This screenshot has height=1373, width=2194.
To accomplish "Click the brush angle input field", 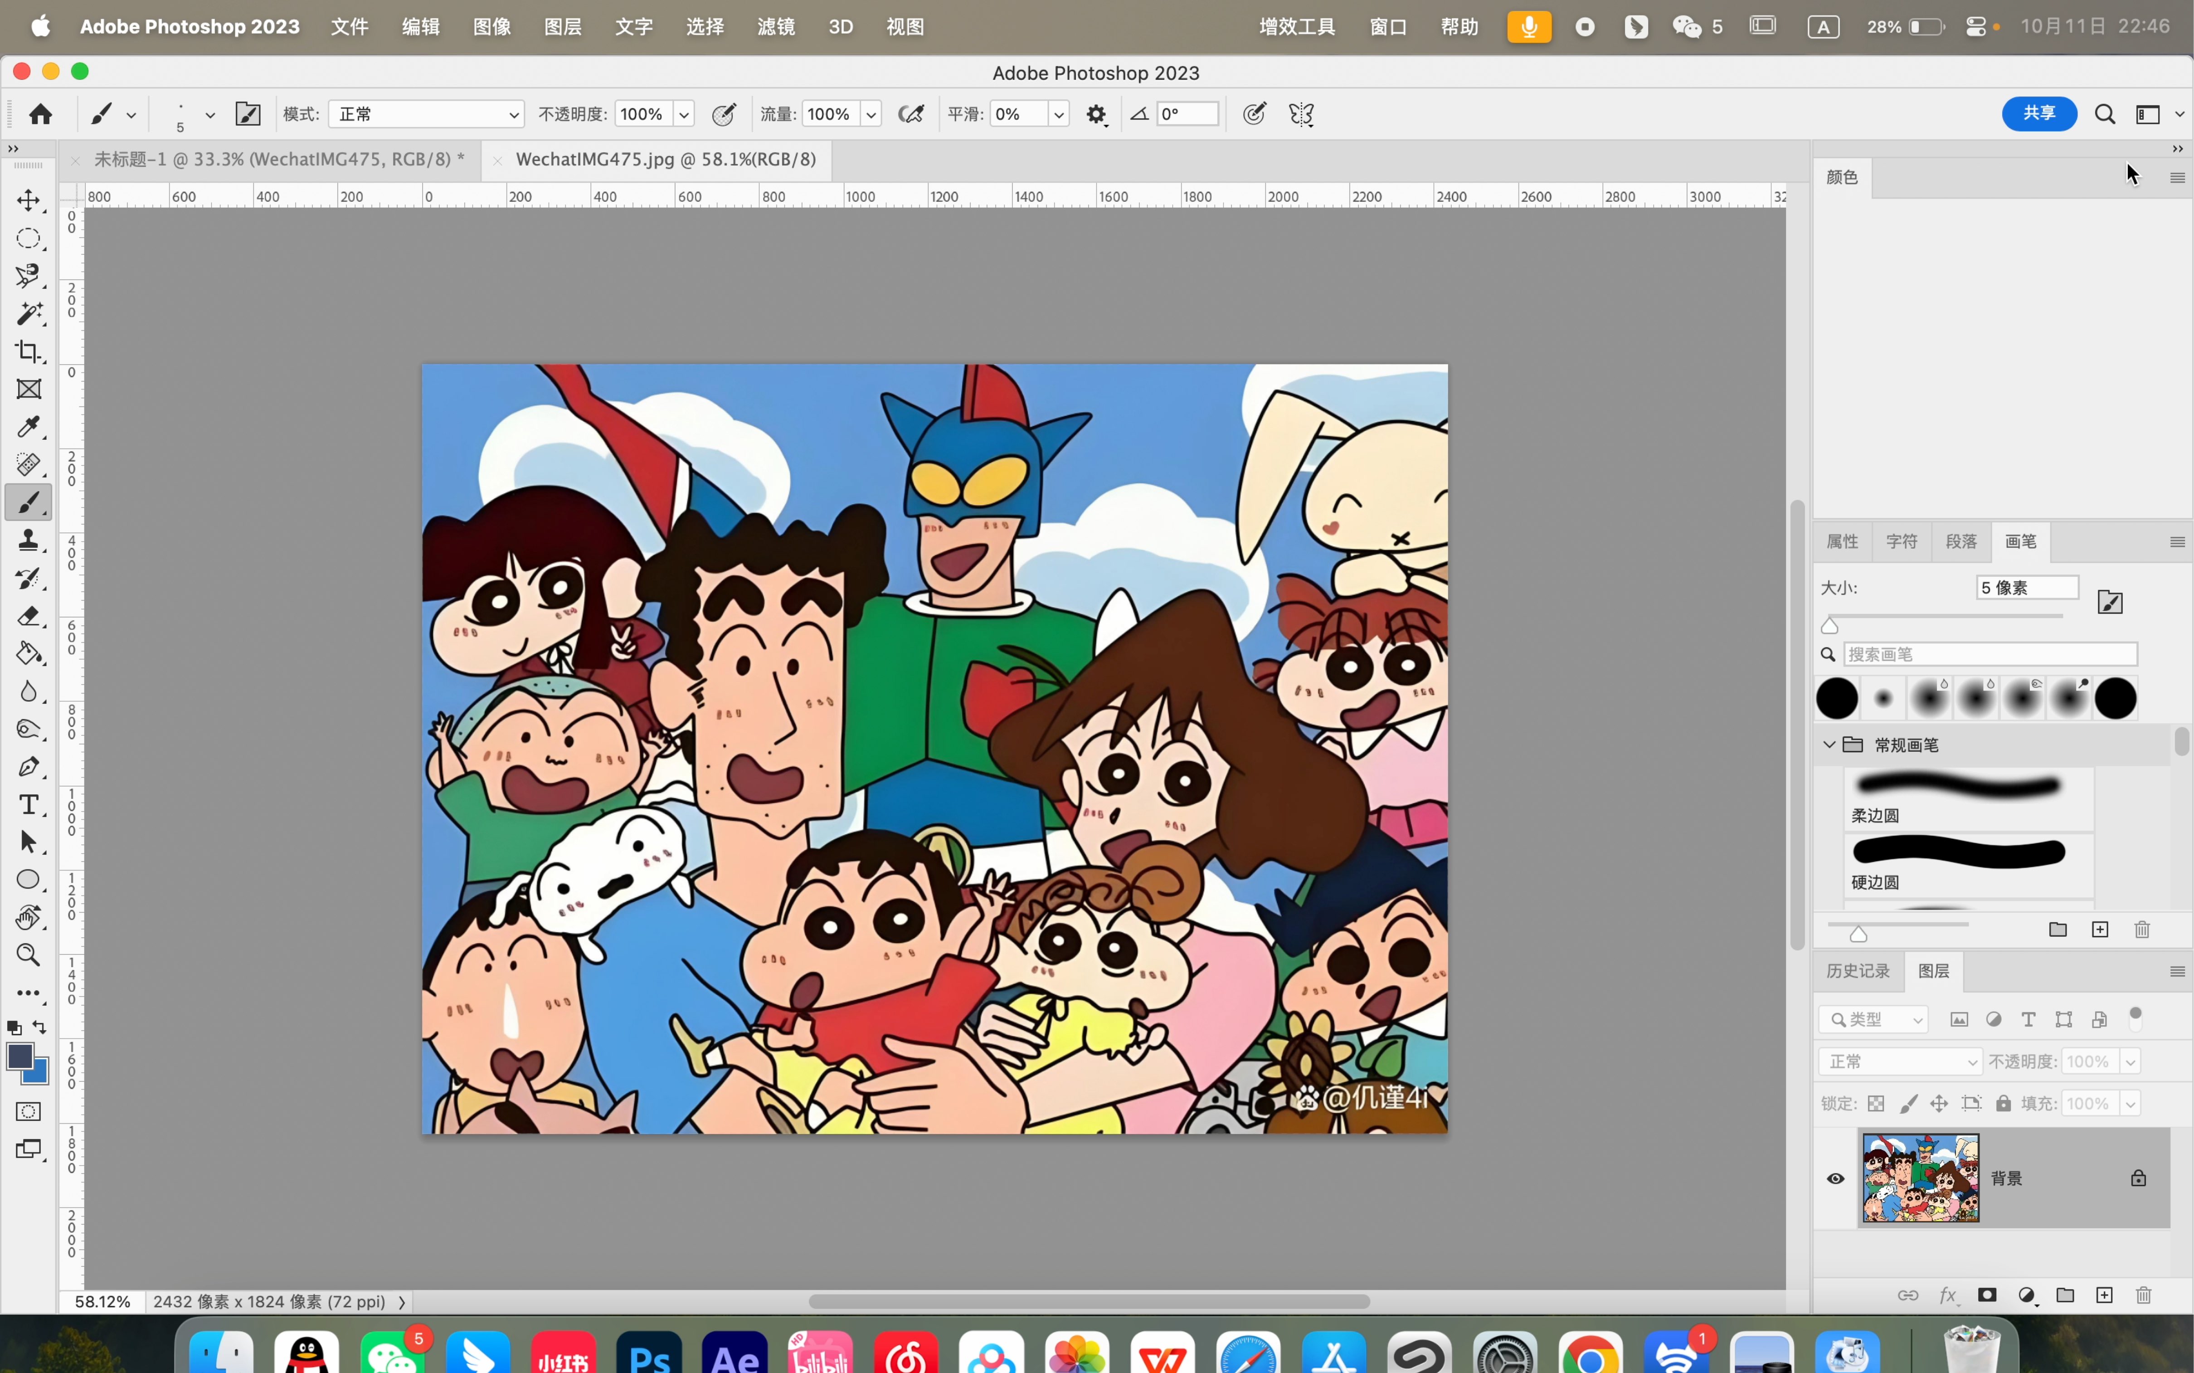I will (1187, 114).
